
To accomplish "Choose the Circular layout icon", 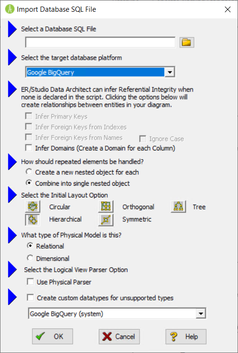I will click(x=32, y=207).
